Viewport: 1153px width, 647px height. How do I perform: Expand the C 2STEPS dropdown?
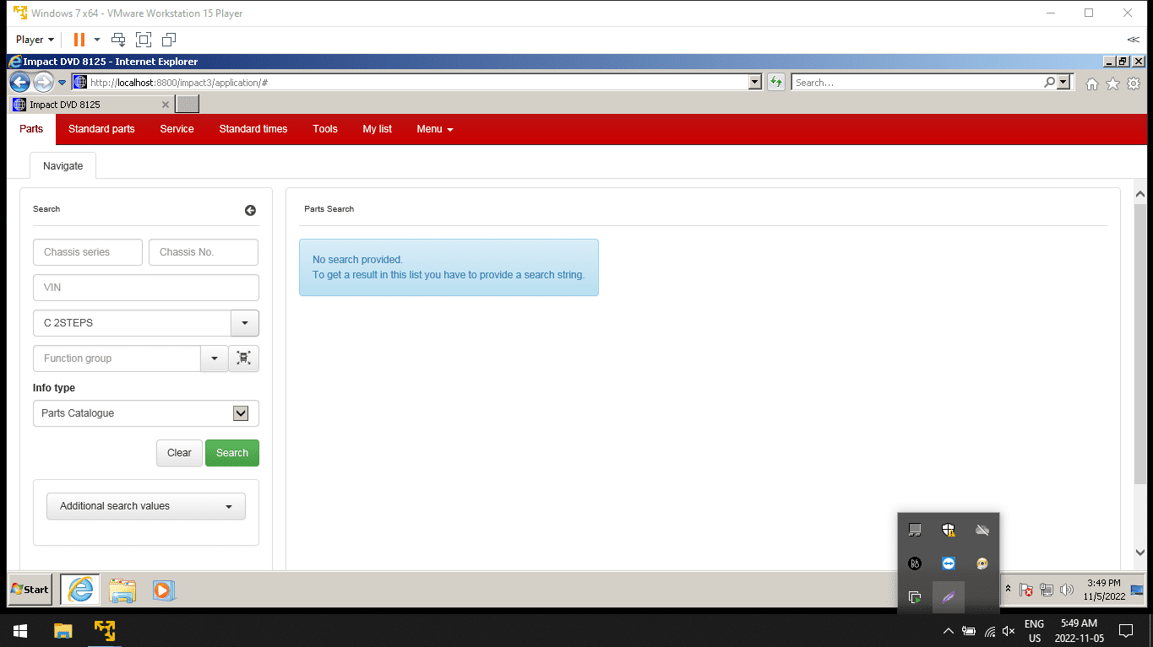[244, 323]
